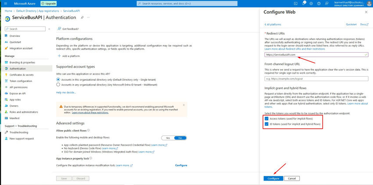Click the Add a platform plus icon
The height and width of the screenshot is (185, 373).
59,56
